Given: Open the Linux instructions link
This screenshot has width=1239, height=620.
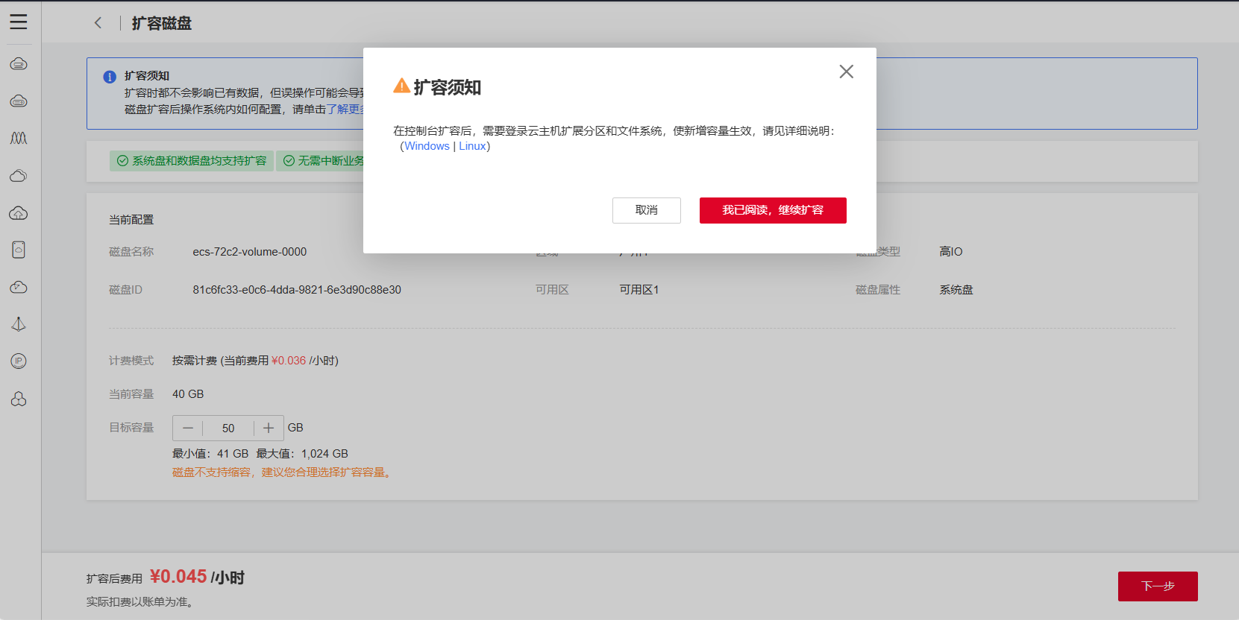Looking at the screenshot, I should [472, 146].
